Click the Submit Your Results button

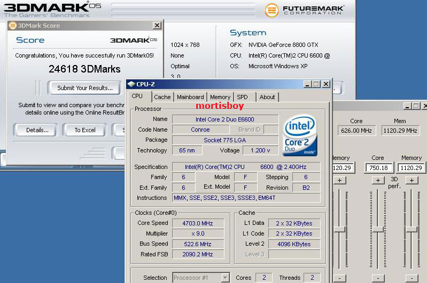[84, 88]
